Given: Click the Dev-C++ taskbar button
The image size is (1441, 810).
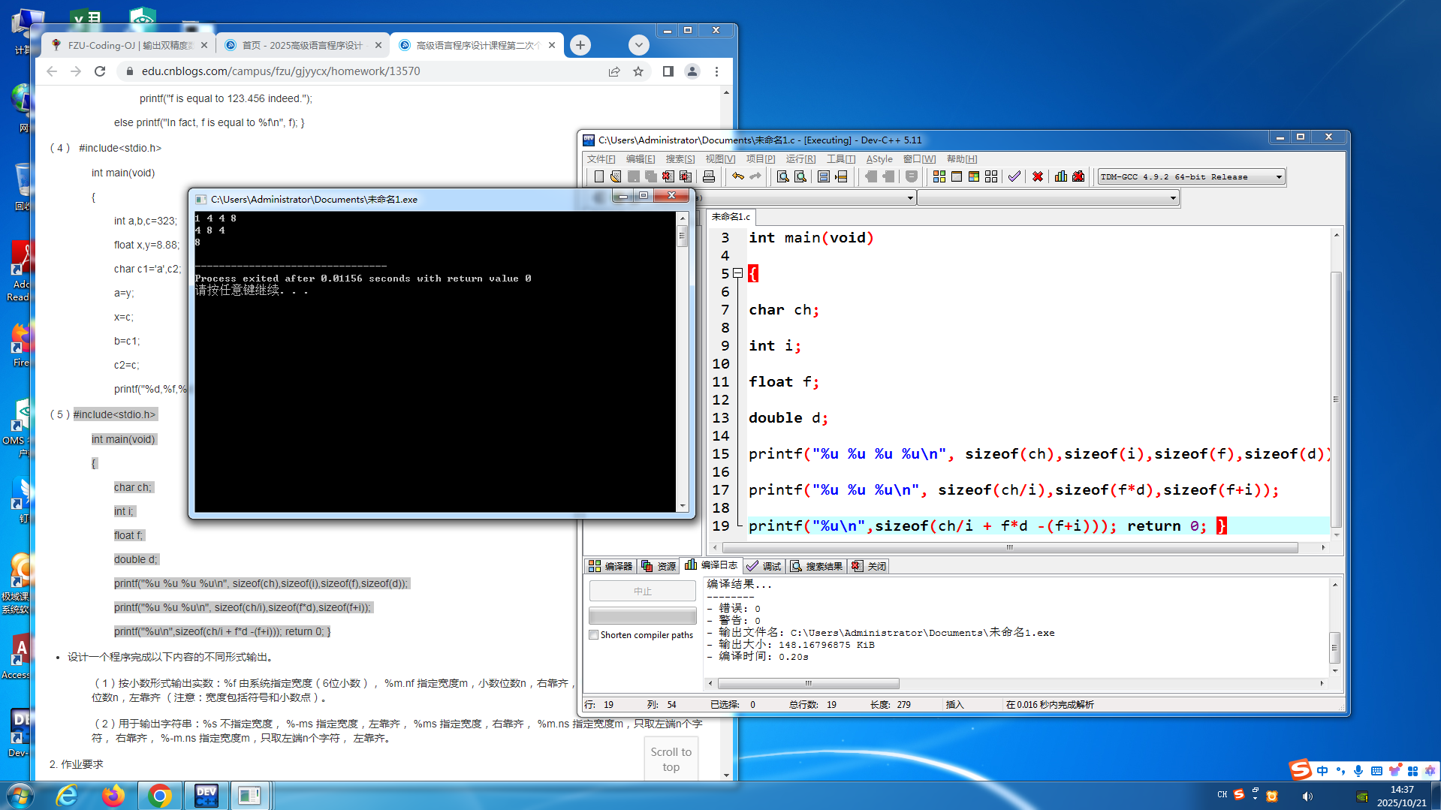Looking at the screenshot, I should click(x=206, y=795).
